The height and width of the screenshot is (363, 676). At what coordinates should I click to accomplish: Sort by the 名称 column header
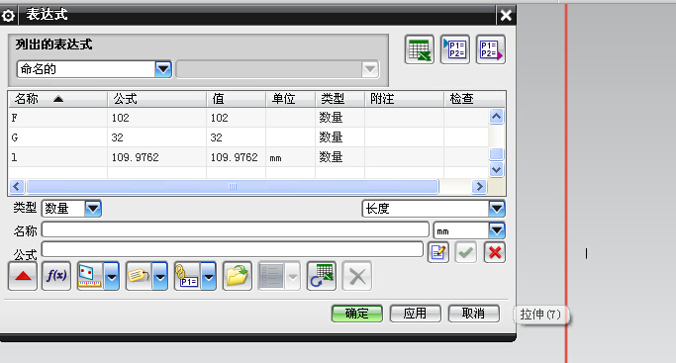[x=57, y=99]
